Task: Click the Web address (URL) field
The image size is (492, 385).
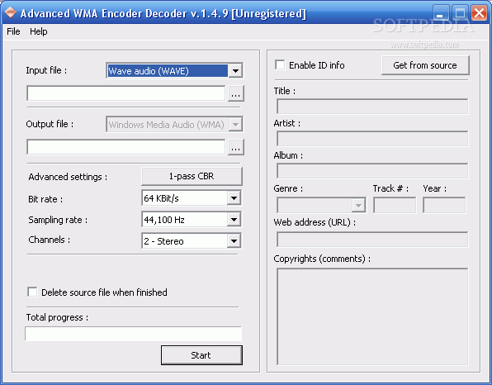Action: click(x=372, y=240)
